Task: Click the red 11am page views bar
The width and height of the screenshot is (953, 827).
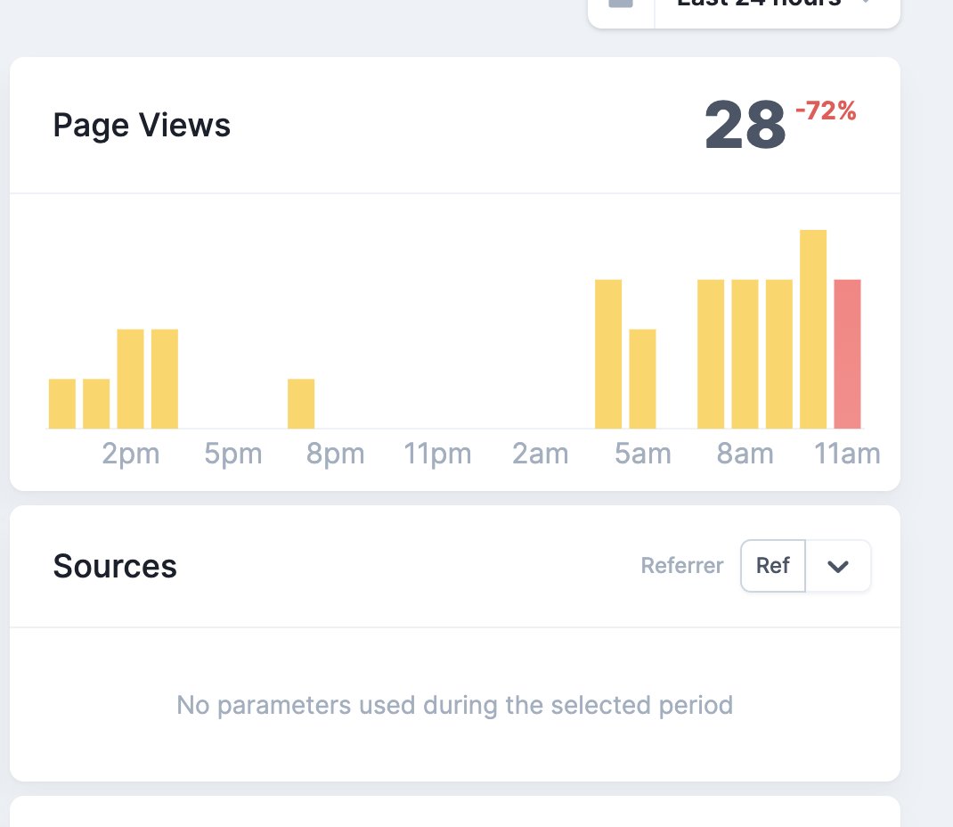Action: coord(847,354)
